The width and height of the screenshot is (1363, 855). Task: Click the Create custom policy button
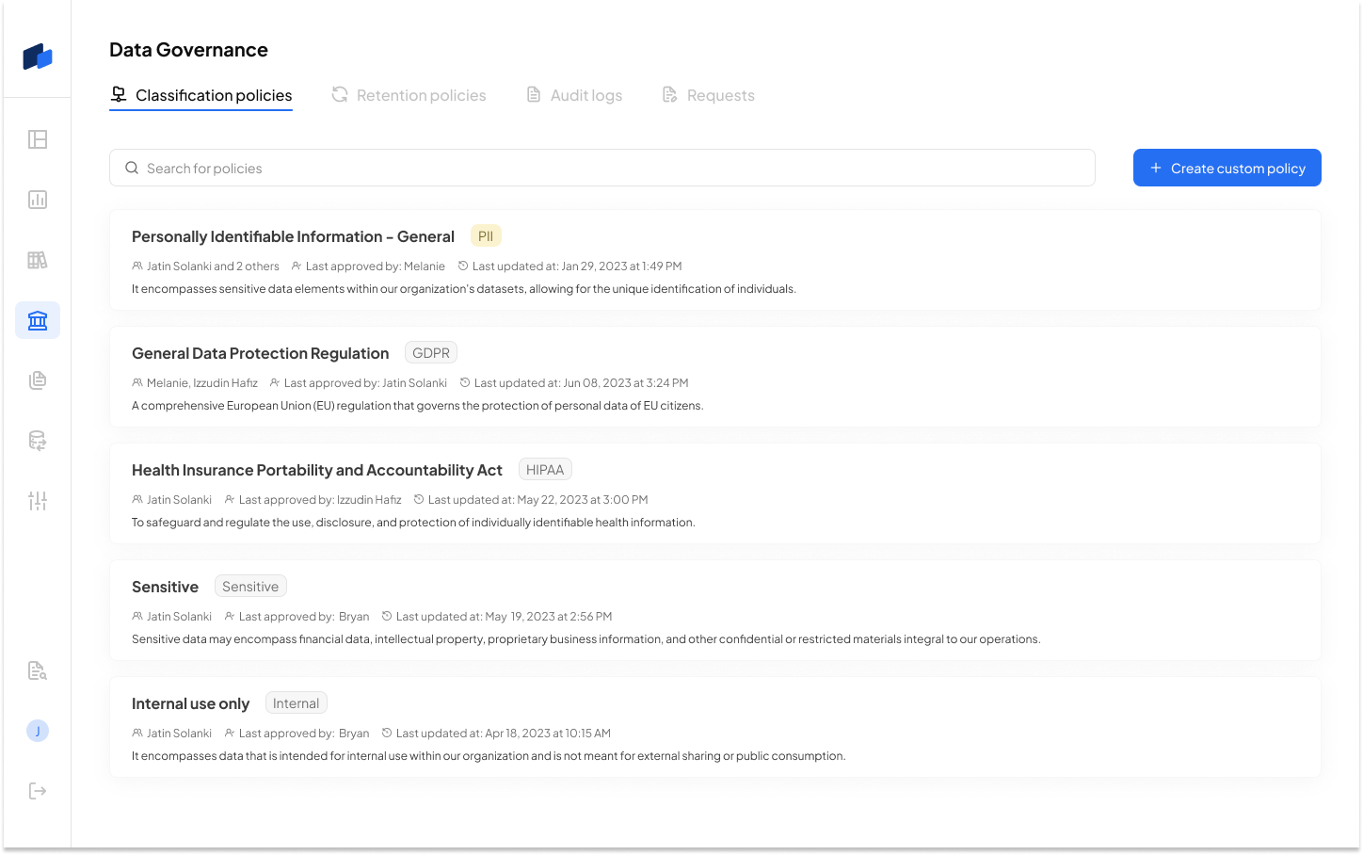(x=1227, y=168)
